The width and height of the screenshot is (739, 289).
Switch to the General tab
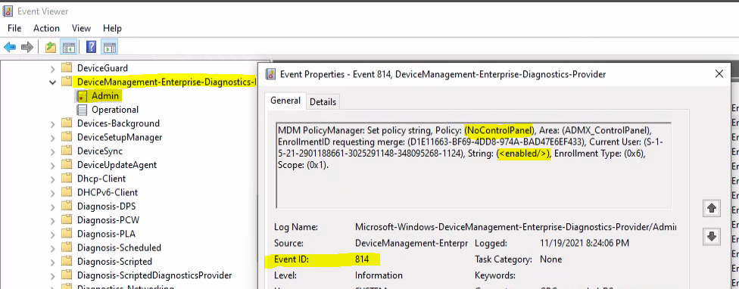point(285,101)
